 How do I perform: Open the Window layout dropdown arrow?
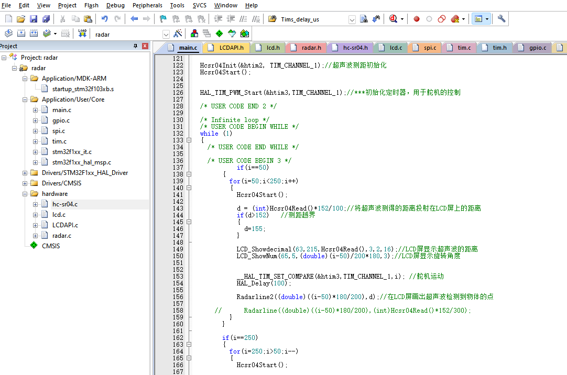(487, 19)
